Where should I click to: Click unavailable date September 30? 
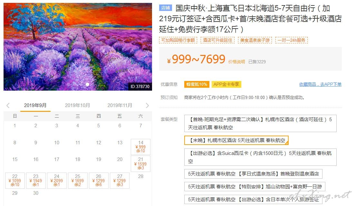[x=36, y=193]
